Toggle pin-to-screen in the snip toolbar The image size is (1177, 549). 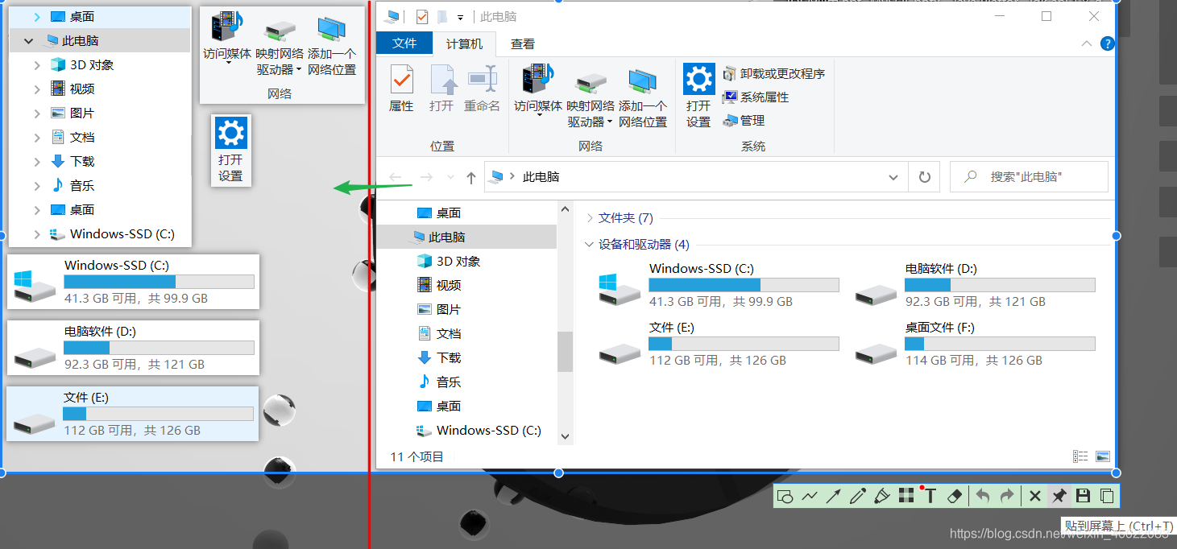pyautogui.click(x=1059, y=496)
